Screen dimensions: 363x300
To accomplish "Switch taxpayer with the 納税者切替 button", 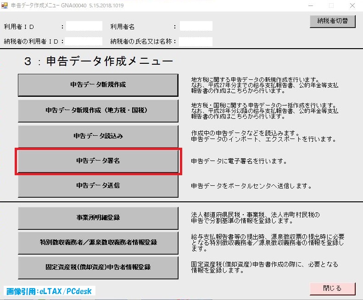I will pos(332,22).
